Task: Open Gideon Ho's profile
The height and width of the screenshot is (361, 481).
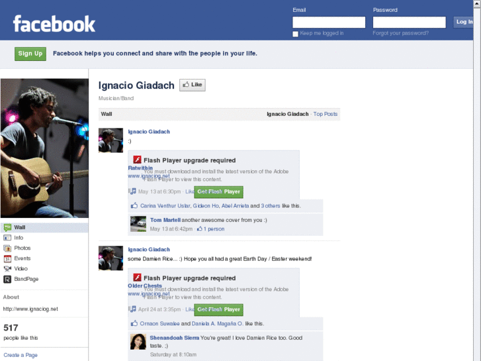Action: pos(206,206)
